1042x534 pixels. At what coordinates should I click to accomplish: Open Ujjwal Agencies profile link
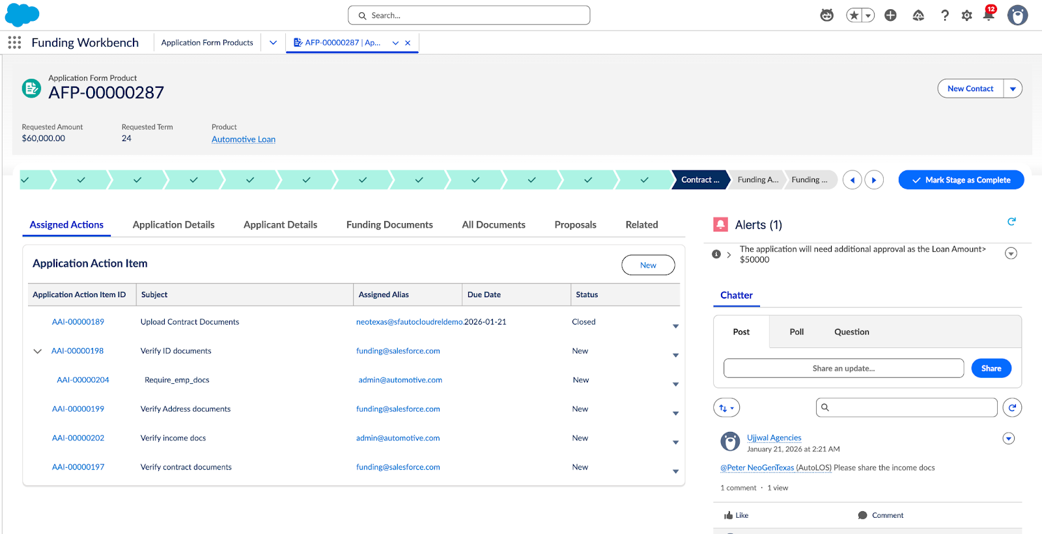[774, 438]
